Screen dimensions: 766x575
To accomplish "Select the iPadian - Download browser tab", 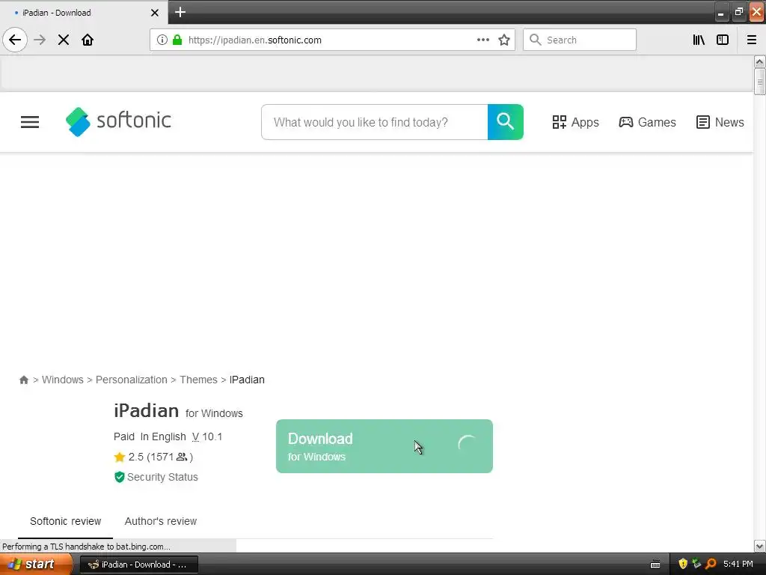I will pyautogui.click(x=83, y=12).
